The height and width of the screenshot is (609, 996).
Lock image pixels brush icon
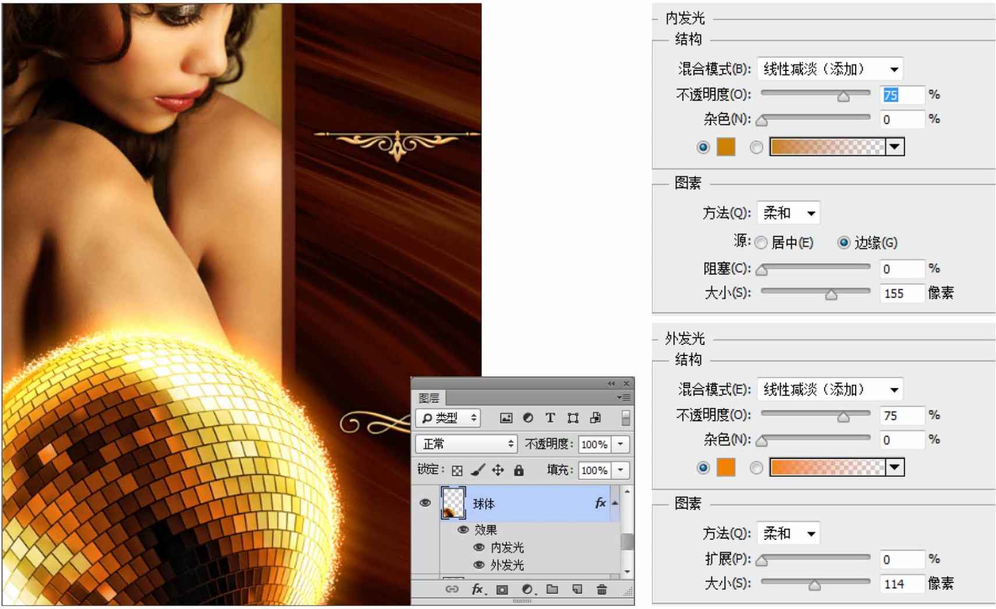(478, 470)
